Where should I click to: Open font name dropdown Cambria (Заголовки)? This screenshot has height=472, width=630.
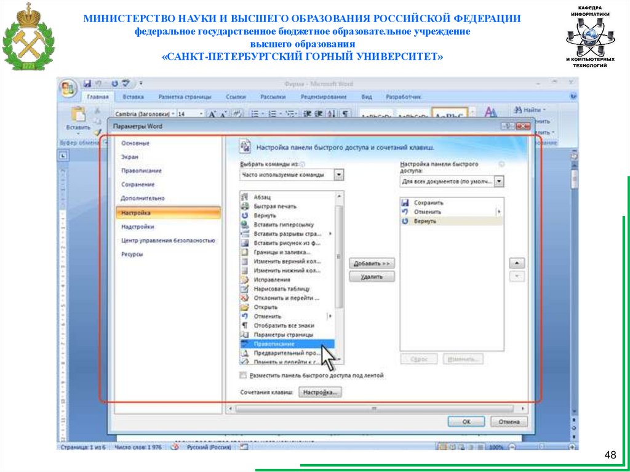[173, 114]
